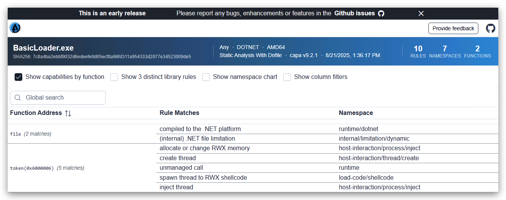Image resolution: width=506 pixels, height=200 pixels.
Task: Click 'This is an early release' text
Action: [112, 13]
